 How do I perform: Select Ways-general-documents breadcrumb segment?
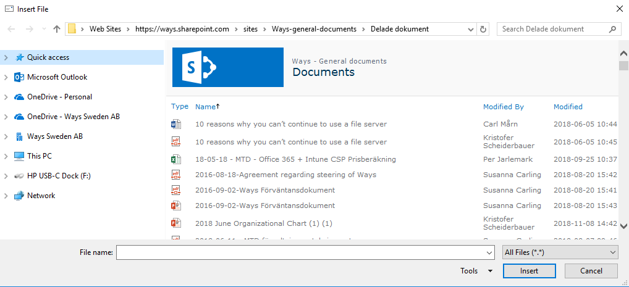point(314,29)
